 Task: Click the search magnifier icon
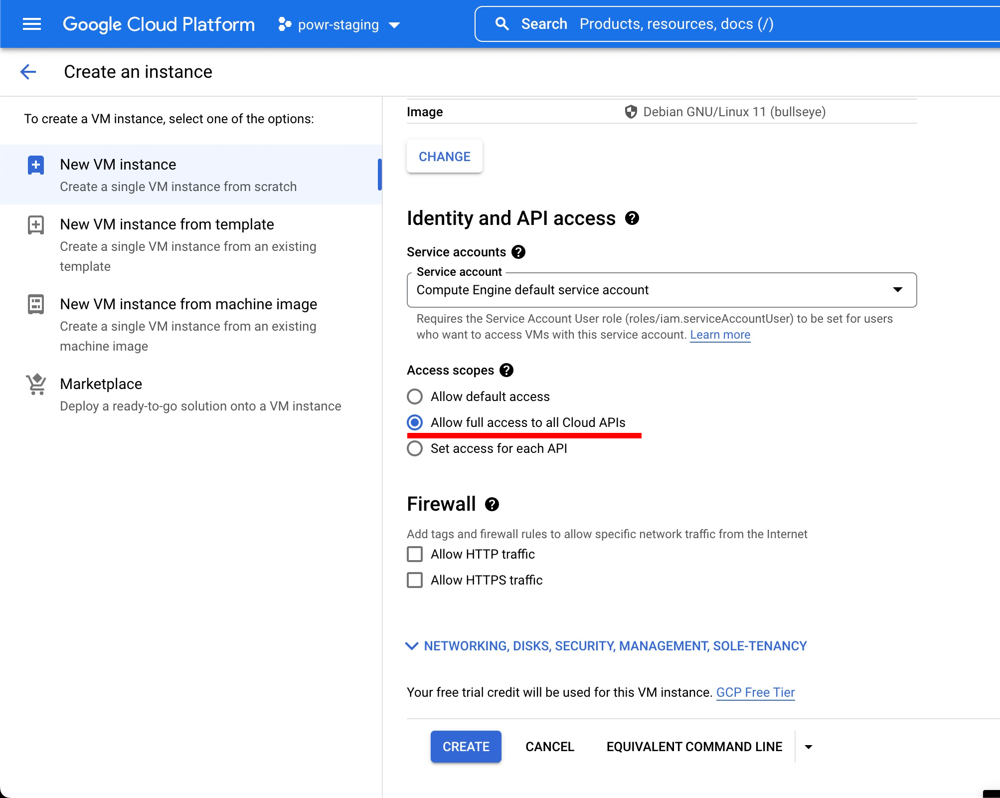point(501,24)
